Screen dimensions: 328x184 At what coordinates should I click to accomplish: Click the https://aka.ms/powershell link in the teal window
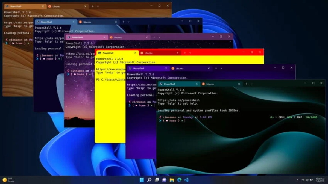[x=179, y=100]
